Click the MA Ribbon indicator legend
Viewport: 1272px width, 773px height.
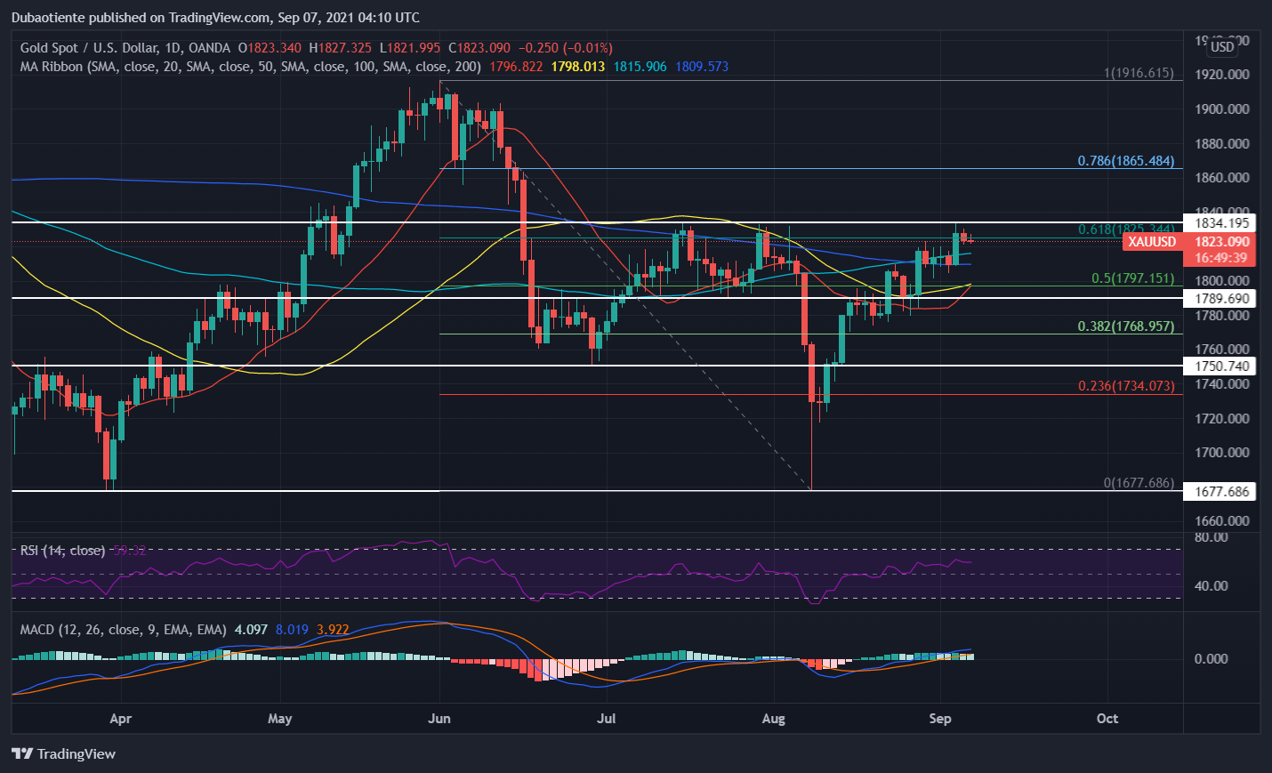coord(250,67)
